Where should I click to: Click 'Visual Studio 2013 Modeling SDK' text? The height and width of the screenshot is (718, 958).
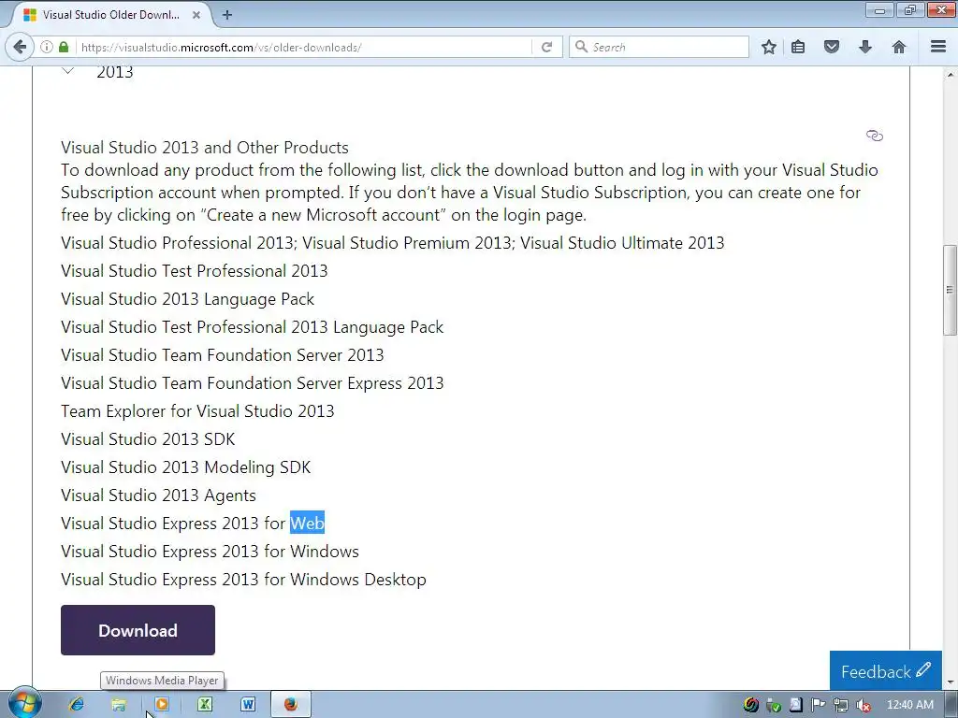pyautogui.click(x=186, y=467)
